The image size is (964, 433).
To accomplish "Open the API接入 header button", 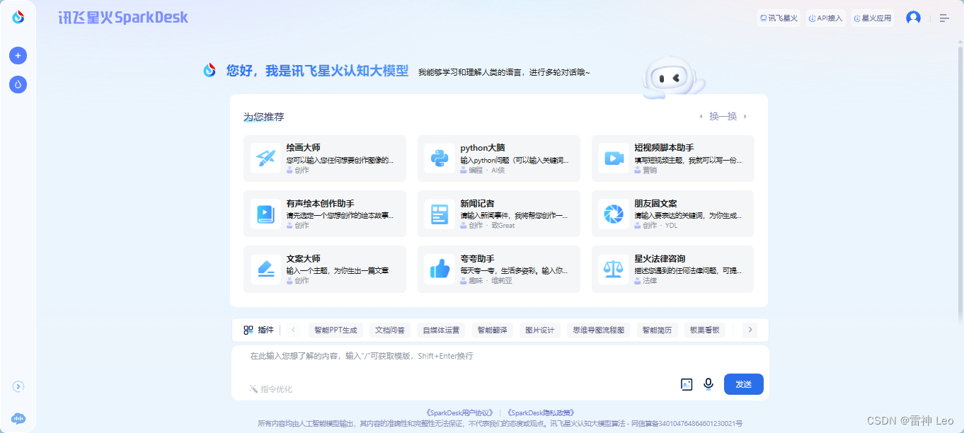I will point(826,18).
